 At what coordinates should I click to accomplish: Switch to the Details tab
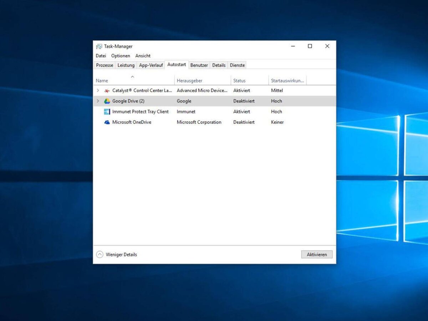coord(219,65)
